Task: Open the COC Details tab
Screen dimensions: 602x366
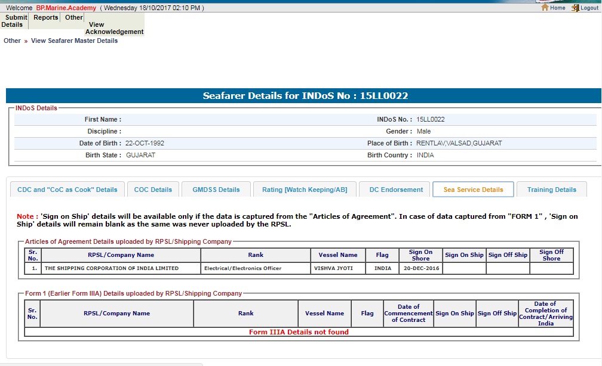Action: pyautogui.click(x=153, y=190)
